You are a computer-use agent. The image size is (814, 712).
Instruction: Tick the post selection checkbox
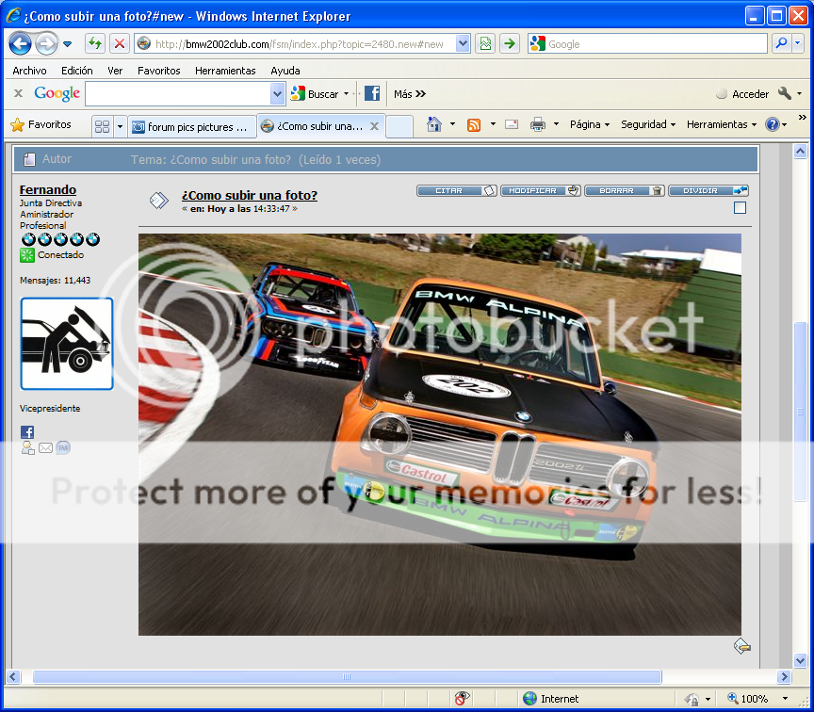coord(740,208)
